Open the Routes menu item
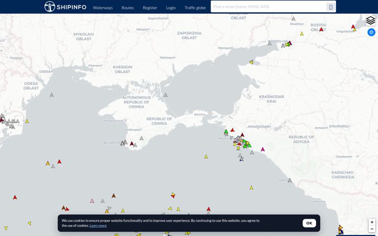The image size is (378, 236). pyautogui.click(x=128, y=8)
